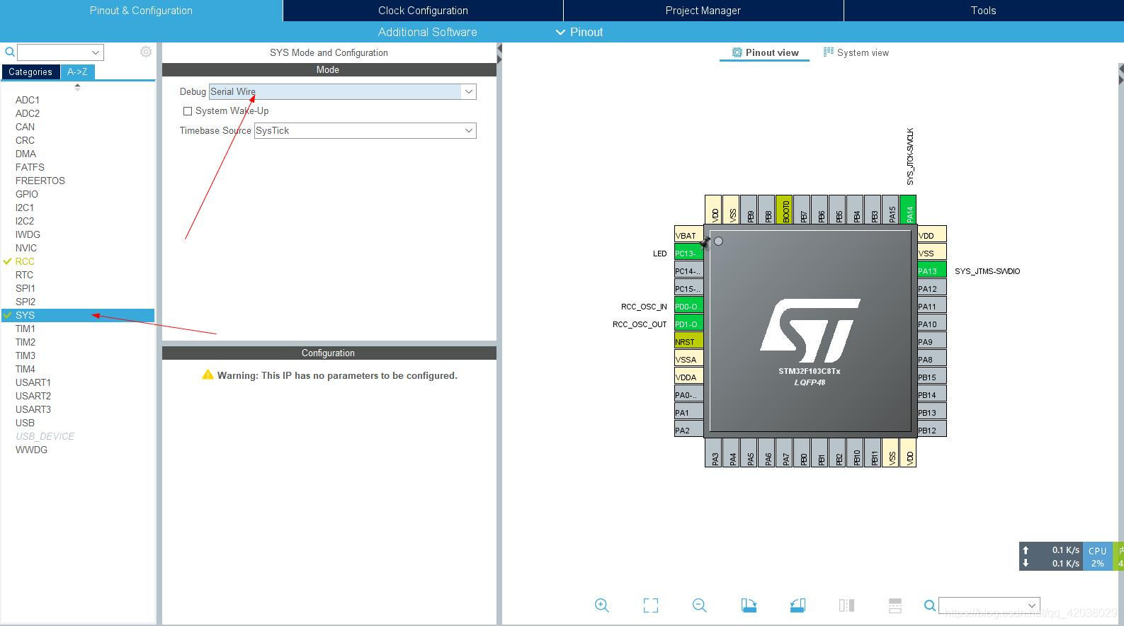Select FREERTOS middleware
Image resolution: width=1124 pixels, height=626 pixels.
coord(40,181)
